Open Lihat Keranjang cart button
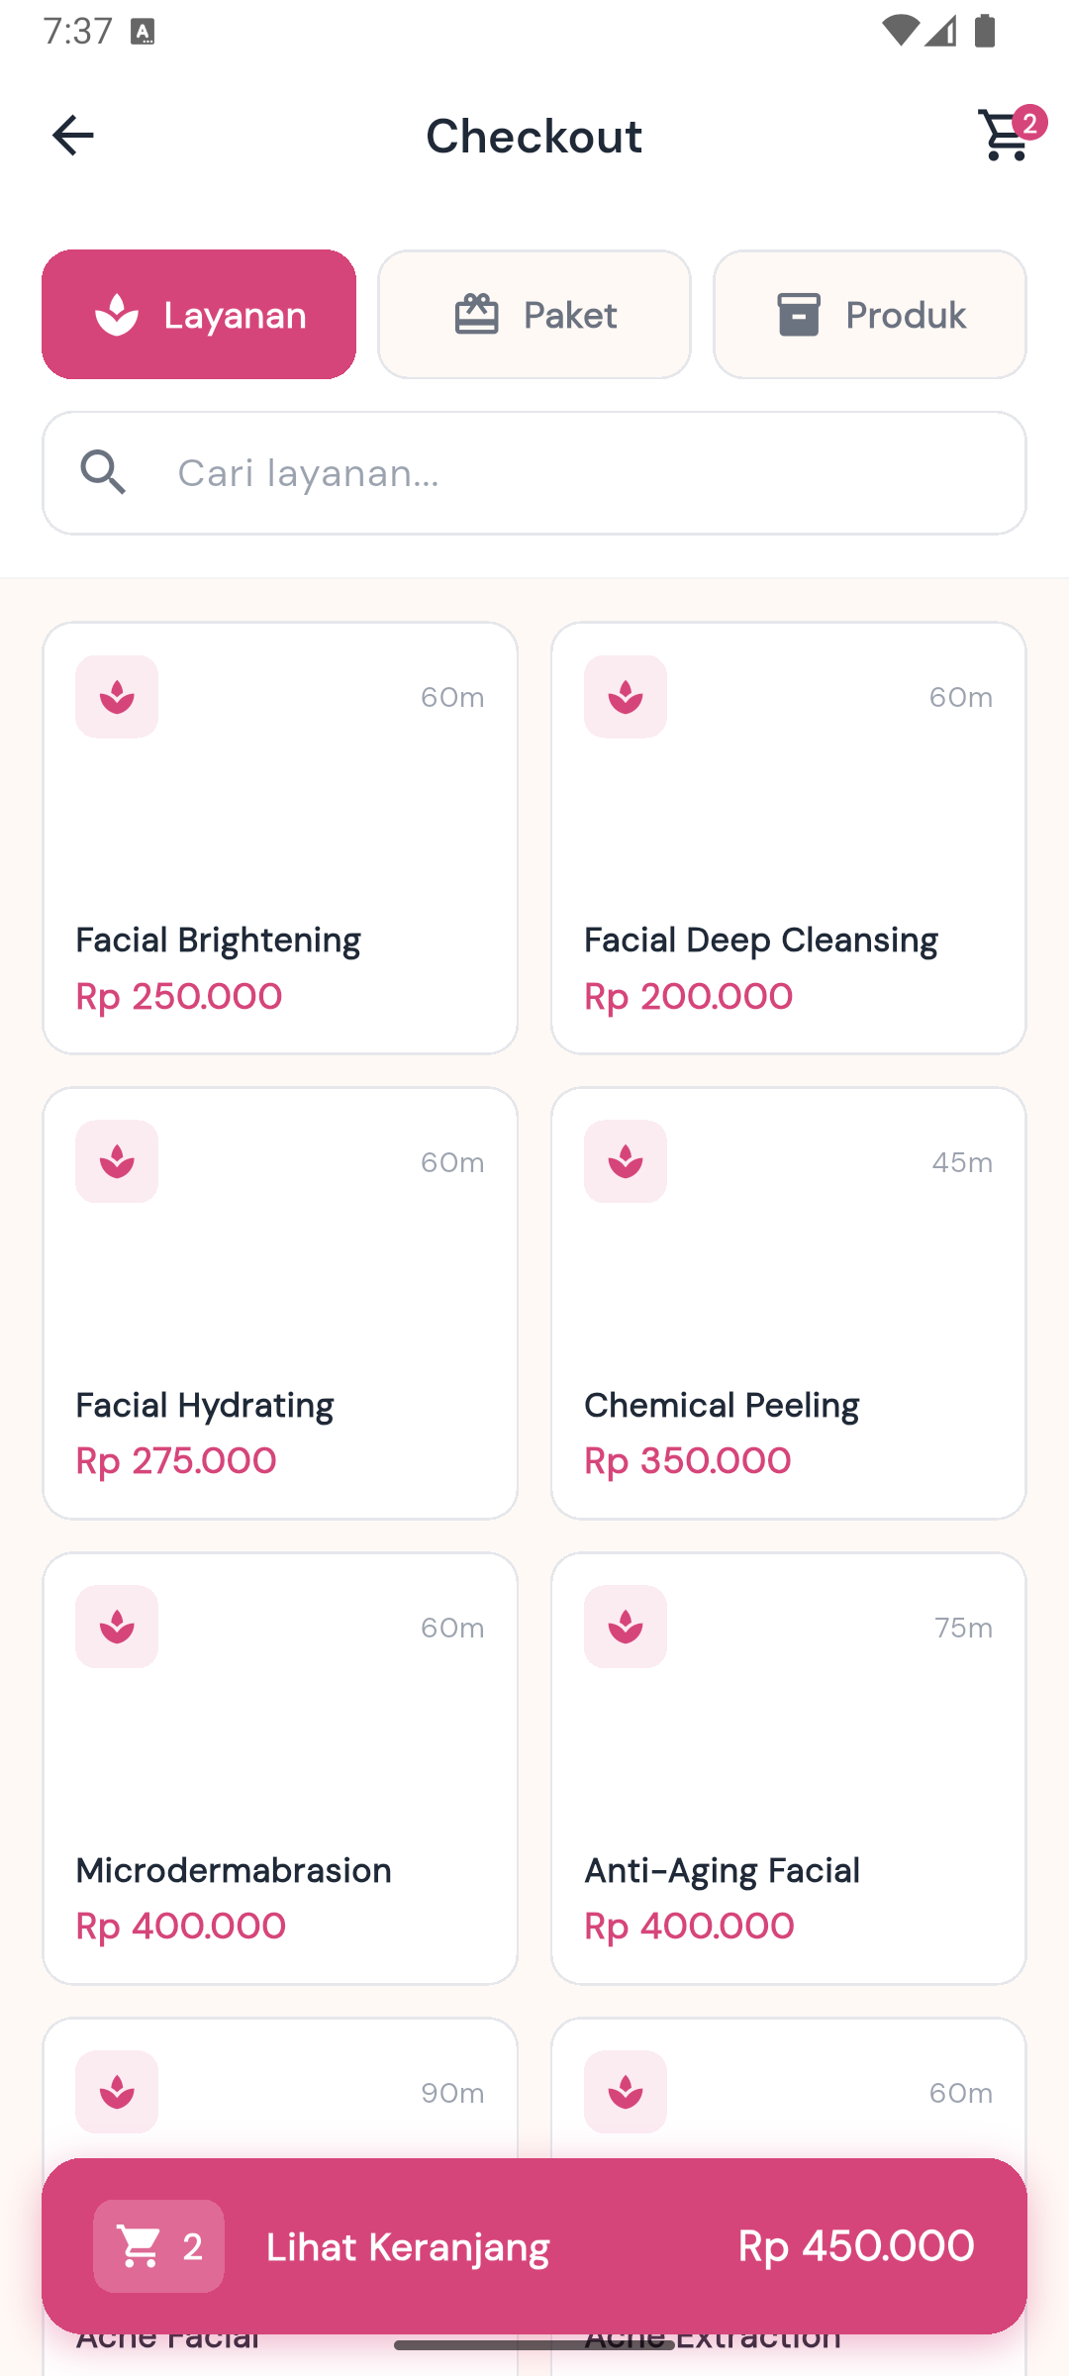This screenshot has width=1069, height=2376. 534,2246
